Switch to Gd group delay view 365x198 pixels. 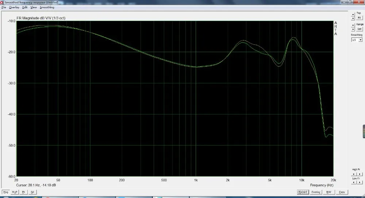(x=32, y=192)
